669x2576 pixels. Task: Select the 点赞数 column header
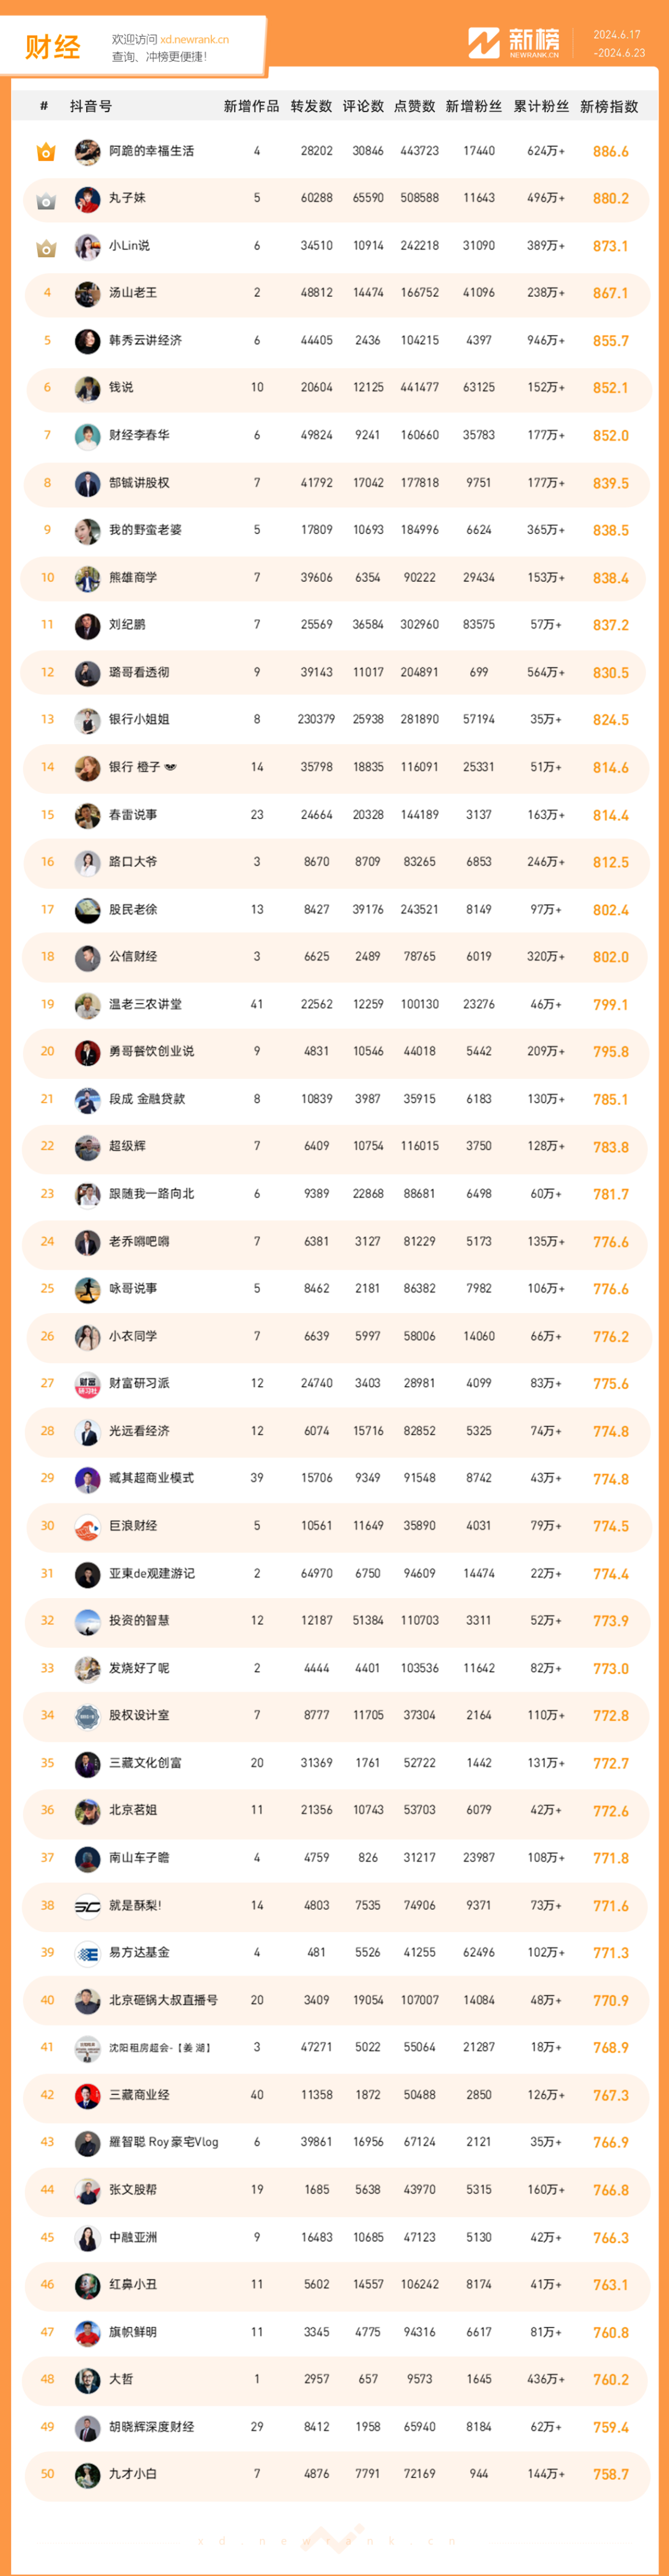point(415,106)
